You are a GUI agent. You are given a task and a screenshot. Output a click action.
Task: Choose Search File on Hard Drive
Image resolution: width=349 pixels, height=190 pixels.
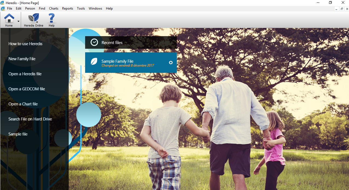(x=30, y=119)
